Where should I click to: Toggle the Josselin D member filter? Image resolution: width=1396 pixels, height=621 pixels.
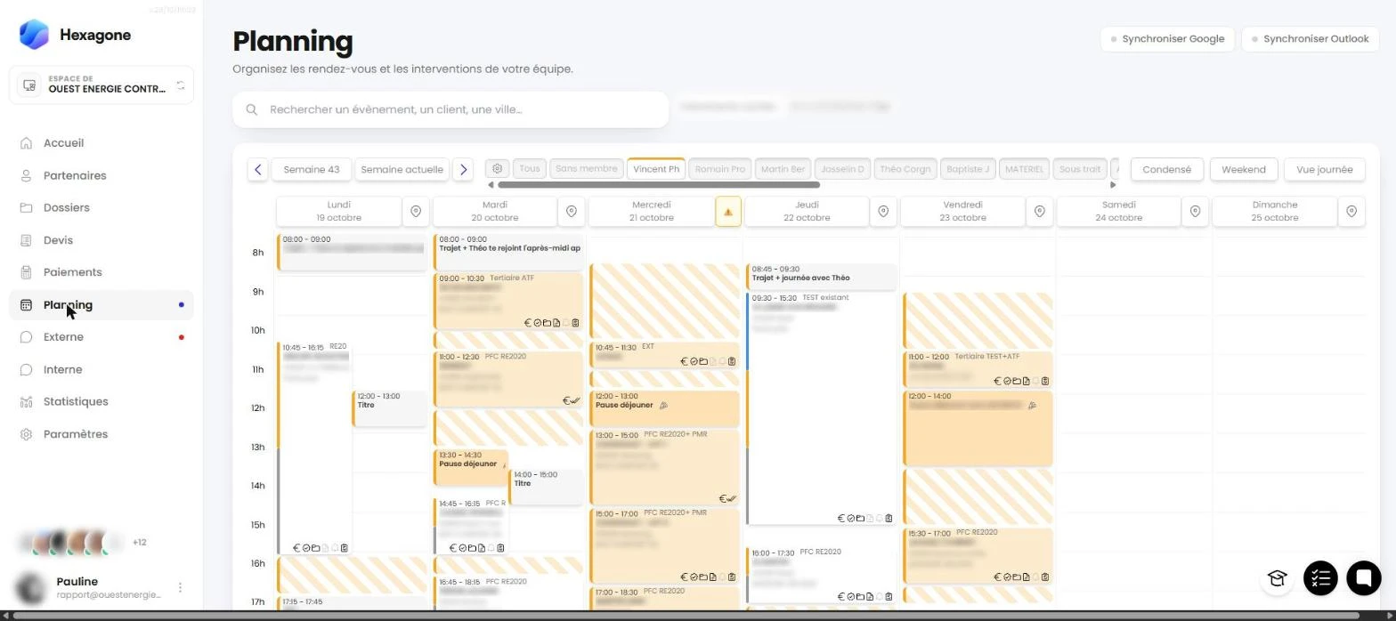842,169
